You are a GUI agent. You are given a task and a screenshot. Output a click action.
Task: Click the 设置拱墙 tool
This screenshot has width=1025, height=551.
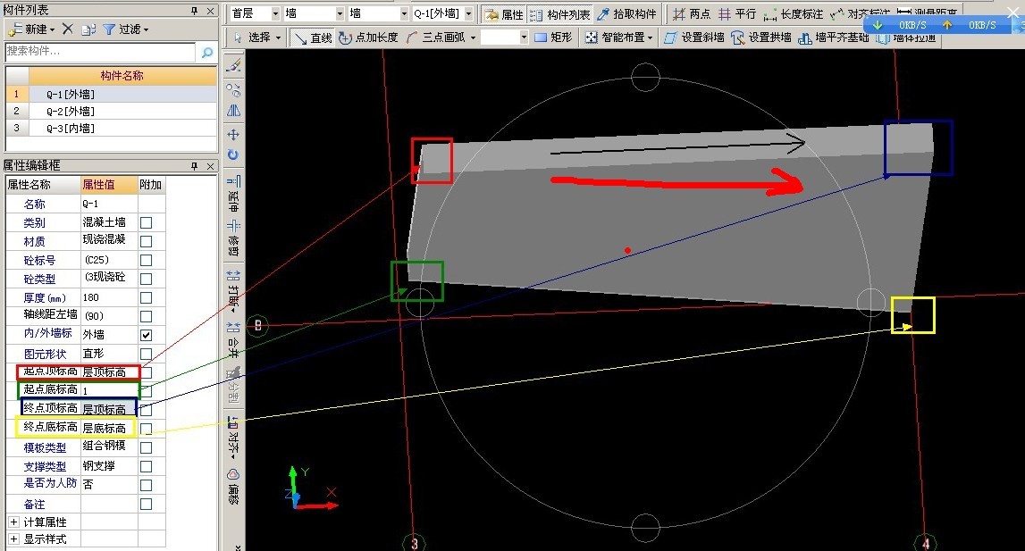coord(760,38)
